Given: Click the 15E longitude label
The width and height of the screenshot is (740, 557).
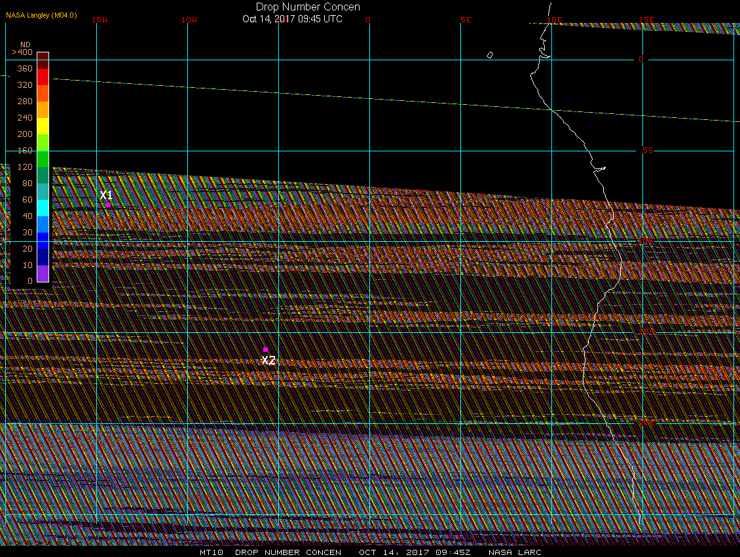Looking at the screenshot, I should point(647,20).
